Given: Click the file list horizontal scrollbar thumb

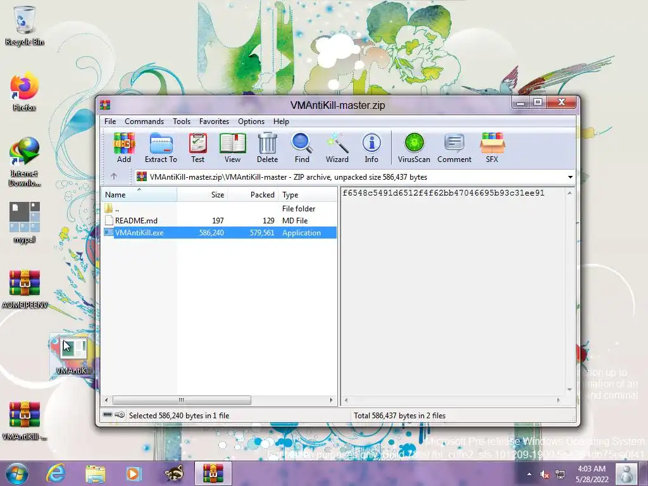Looking at the screenshot, I should 182,400.
